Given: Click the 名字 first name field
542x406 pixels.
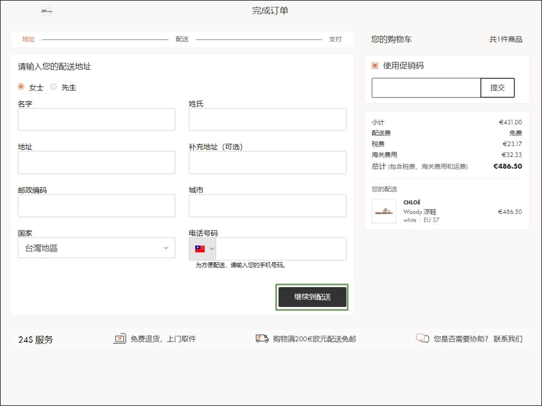Looking at the screenshot, I should coord(96,120).
